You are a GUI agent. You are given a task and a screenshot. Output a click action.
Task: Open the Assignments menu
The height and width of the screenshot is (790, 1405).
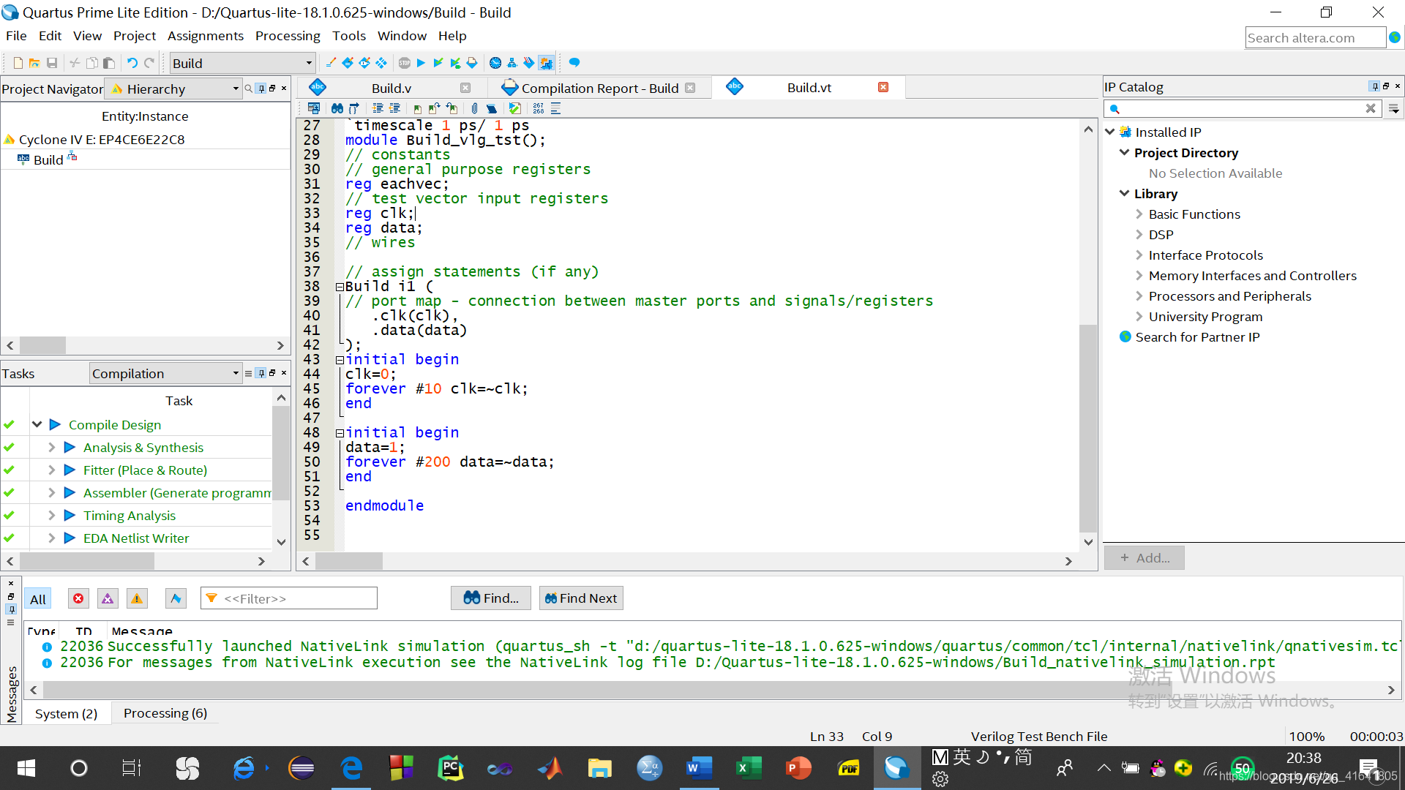click(205, 36)
